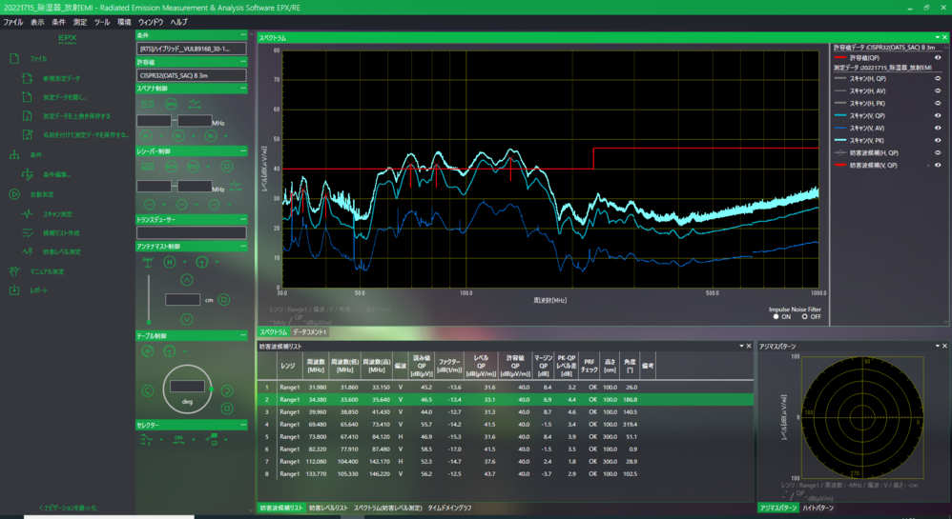Switch to the タイムドメイングラフ tab
Image resolution: width=952 pixels, height=519 pixels.
[x=449, y=509]
